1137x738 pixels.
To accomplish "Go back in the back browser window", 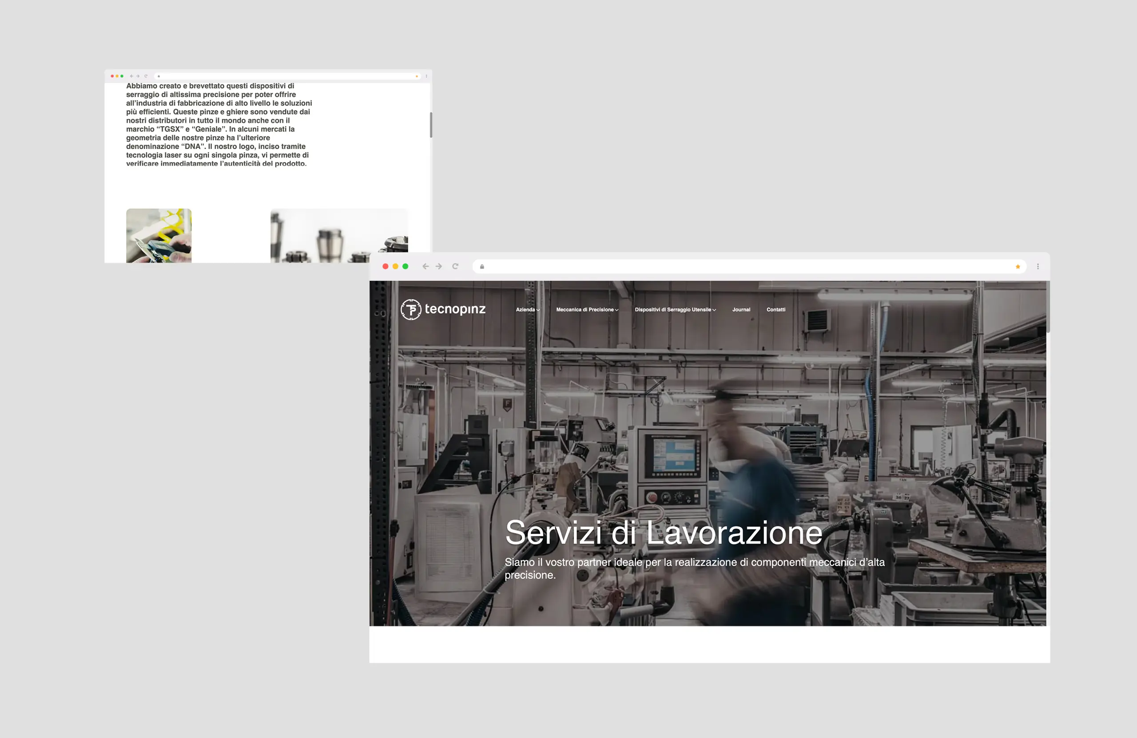I will [131, 76].
